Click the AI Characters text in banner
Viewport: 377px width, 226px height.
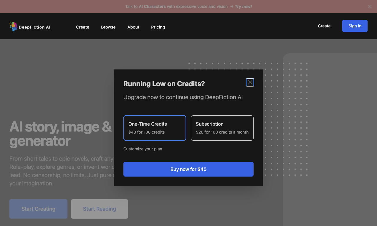coord(152,6)
